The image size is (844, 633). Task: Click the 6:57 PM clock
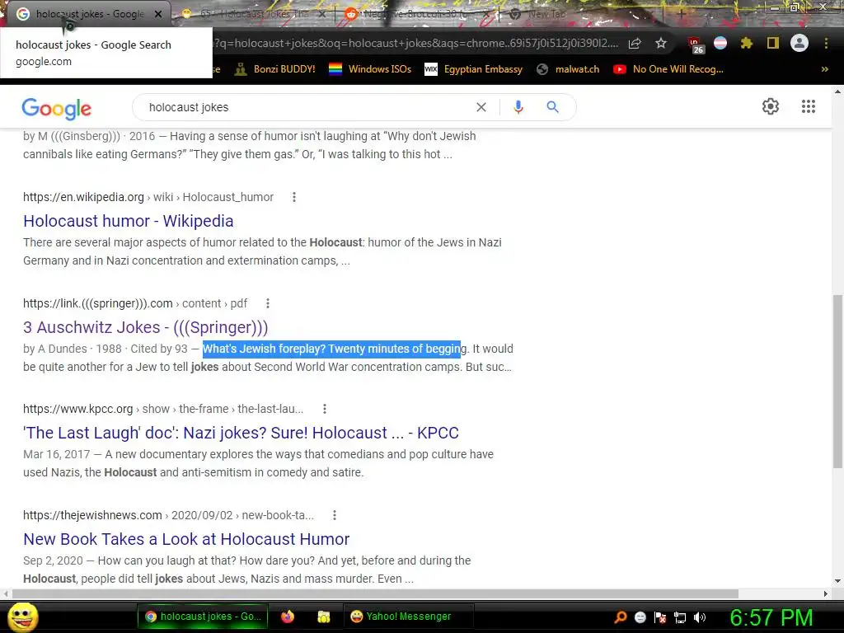point(771,617)
